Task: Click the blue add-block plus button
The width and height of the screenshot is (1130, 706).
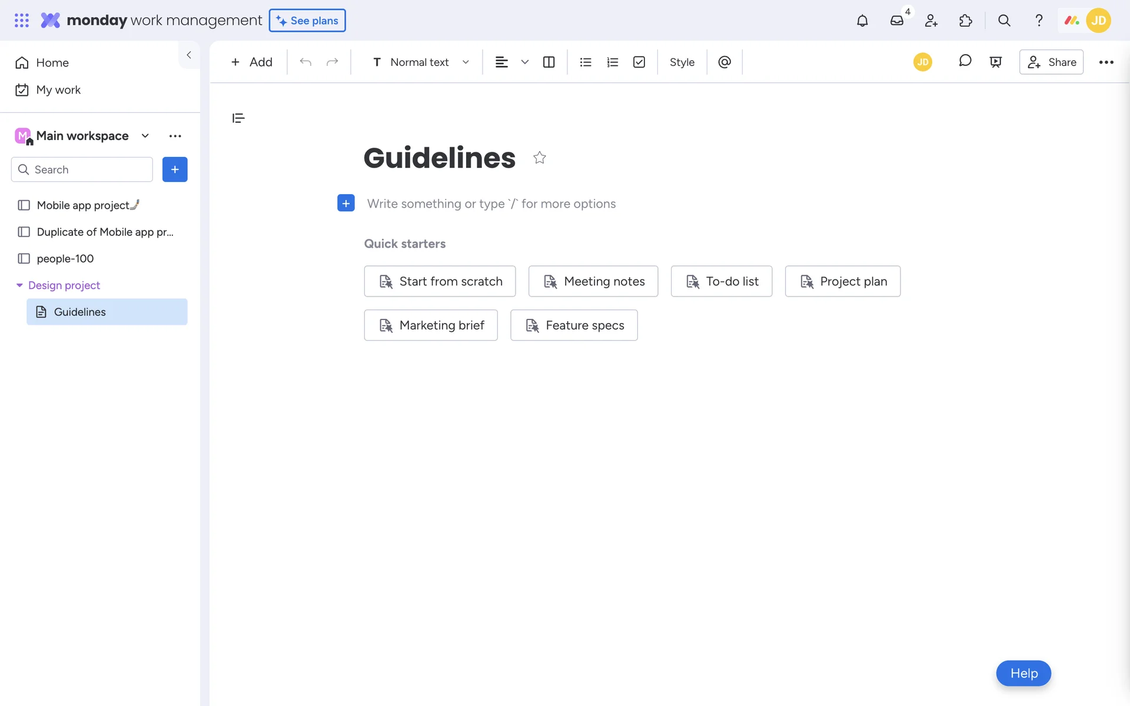Action: (346, 203)
